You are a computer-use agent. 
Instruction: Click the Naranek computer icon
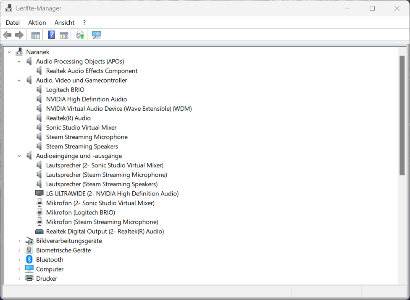tap(19, 52)
